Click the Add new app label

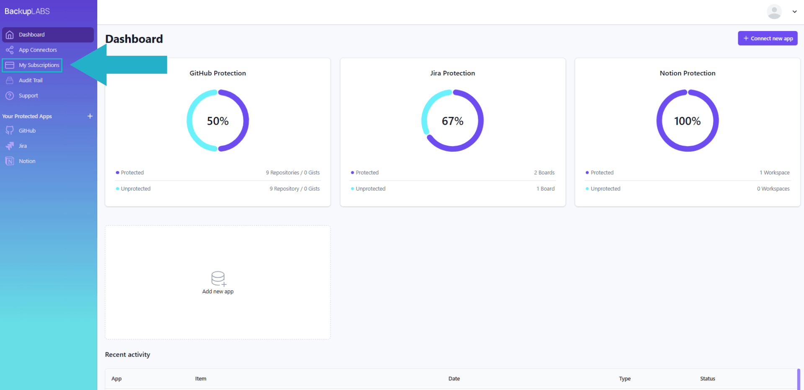coord(218,292)
